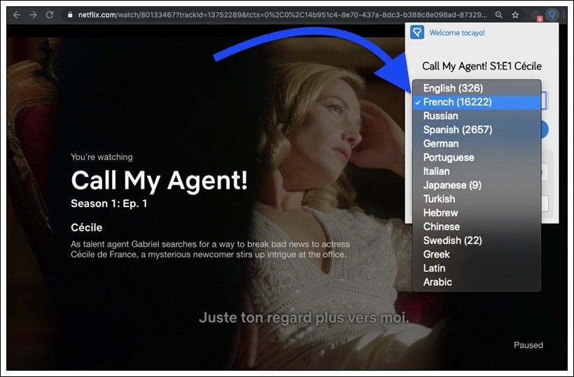The height and width of the screenshot is (377, 574).
Task: Click the Welcome tocayo! link
Action: pos(456,33)
